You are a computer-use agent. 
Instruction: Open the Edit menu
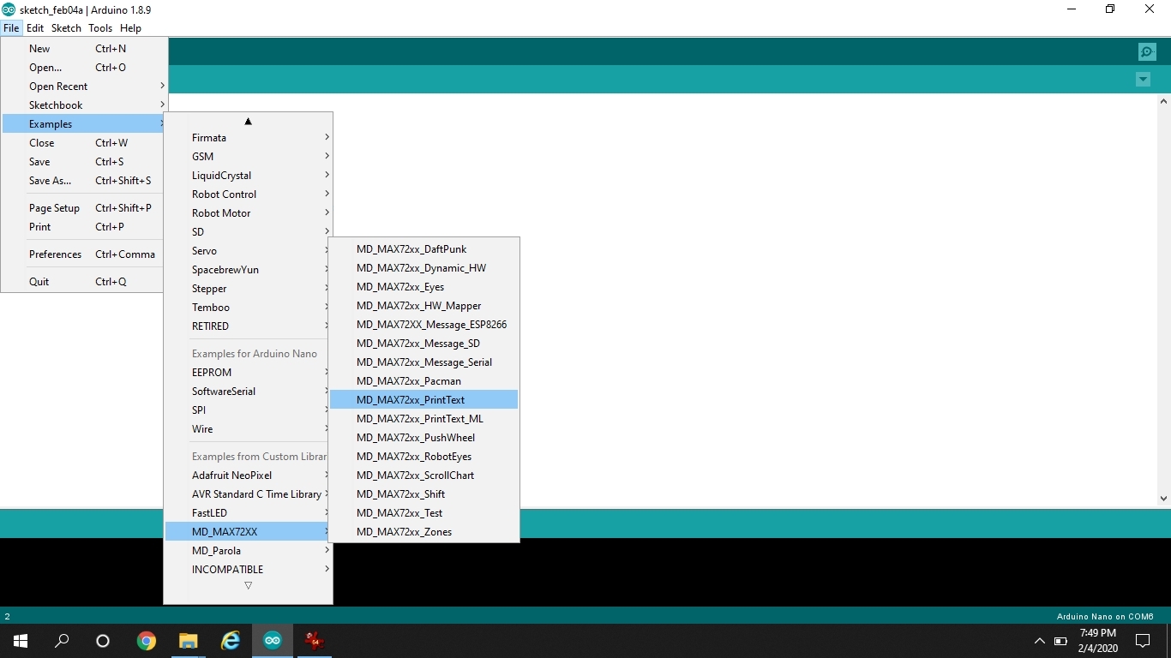pyautogui.click(x=35, y=28)
